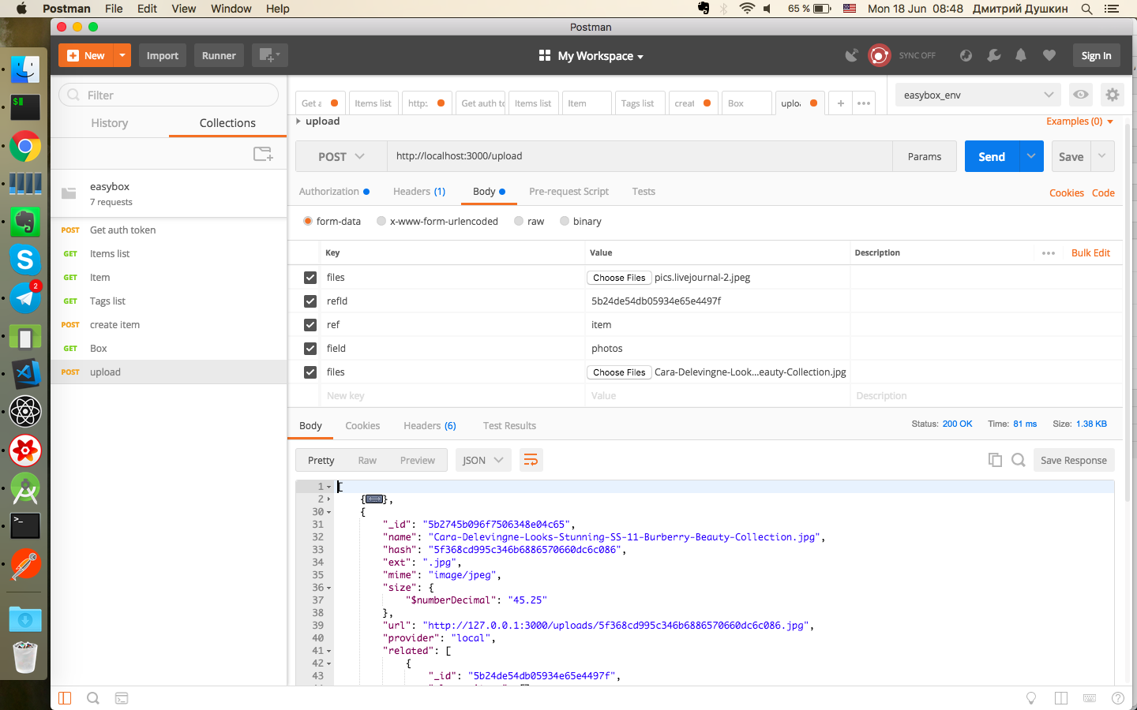Preview environment with the eye icon

[x=1080, y=95]
